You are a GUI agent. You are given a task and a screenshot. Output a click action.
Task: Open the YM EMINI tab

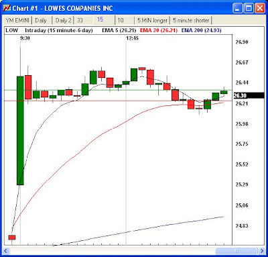point(17,20)
